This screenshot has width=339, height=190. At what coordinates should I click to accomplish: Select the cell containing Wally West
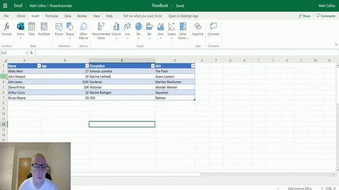pos(24,71)
